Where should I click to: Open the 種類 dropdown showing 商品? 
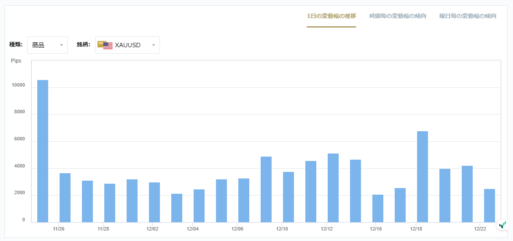click(47, 45)
